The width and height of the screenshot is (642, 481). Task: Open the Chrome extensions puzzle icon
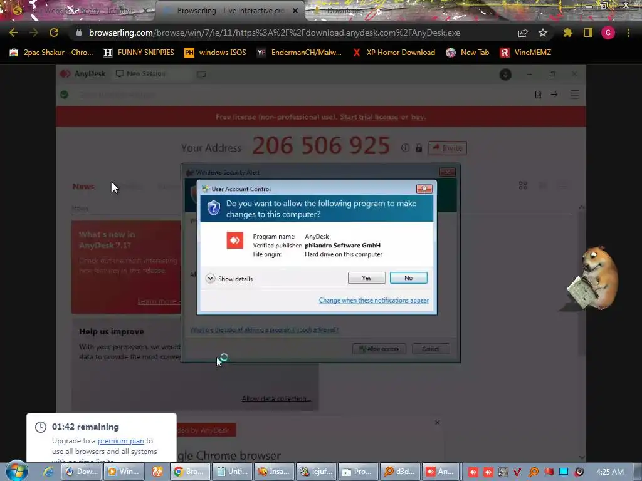(568, 33)
